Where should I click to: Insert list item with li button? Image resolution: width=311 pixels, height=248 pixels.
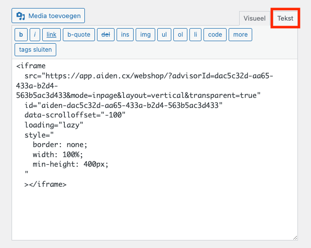(195, 35)
